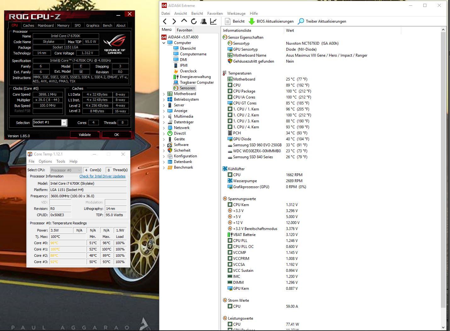This screenshot has height=331, width=450.
Task: Click the AIDA64 up-level arrow icon
Action: (x=184, y=21)
